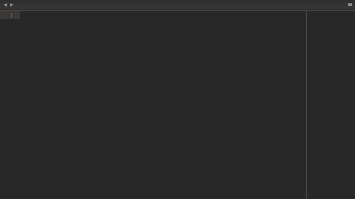Image resolution: width=355 pixels, height=199 pixels.
Task: Click the bottom of the minimap column
Action: click(x=331, y=194)
